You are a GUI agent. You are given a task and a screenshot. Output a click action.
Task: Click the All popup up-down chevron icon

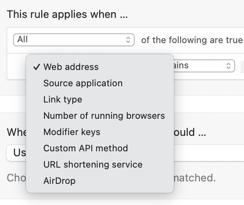[x=128, y=40]
